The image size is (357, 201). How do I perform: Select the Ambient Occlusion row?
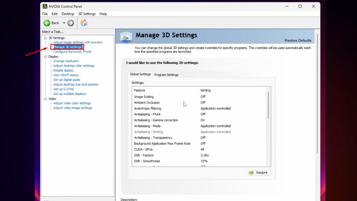point(199,102)
